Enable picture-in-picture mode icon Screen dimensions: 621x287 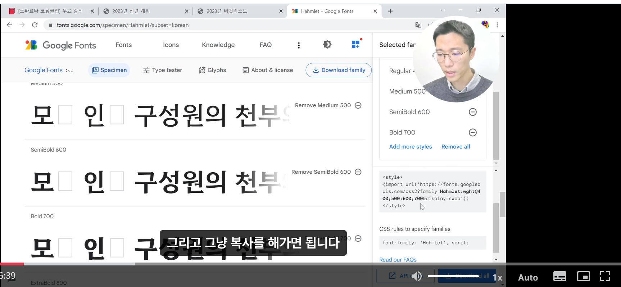pos(583,276)
